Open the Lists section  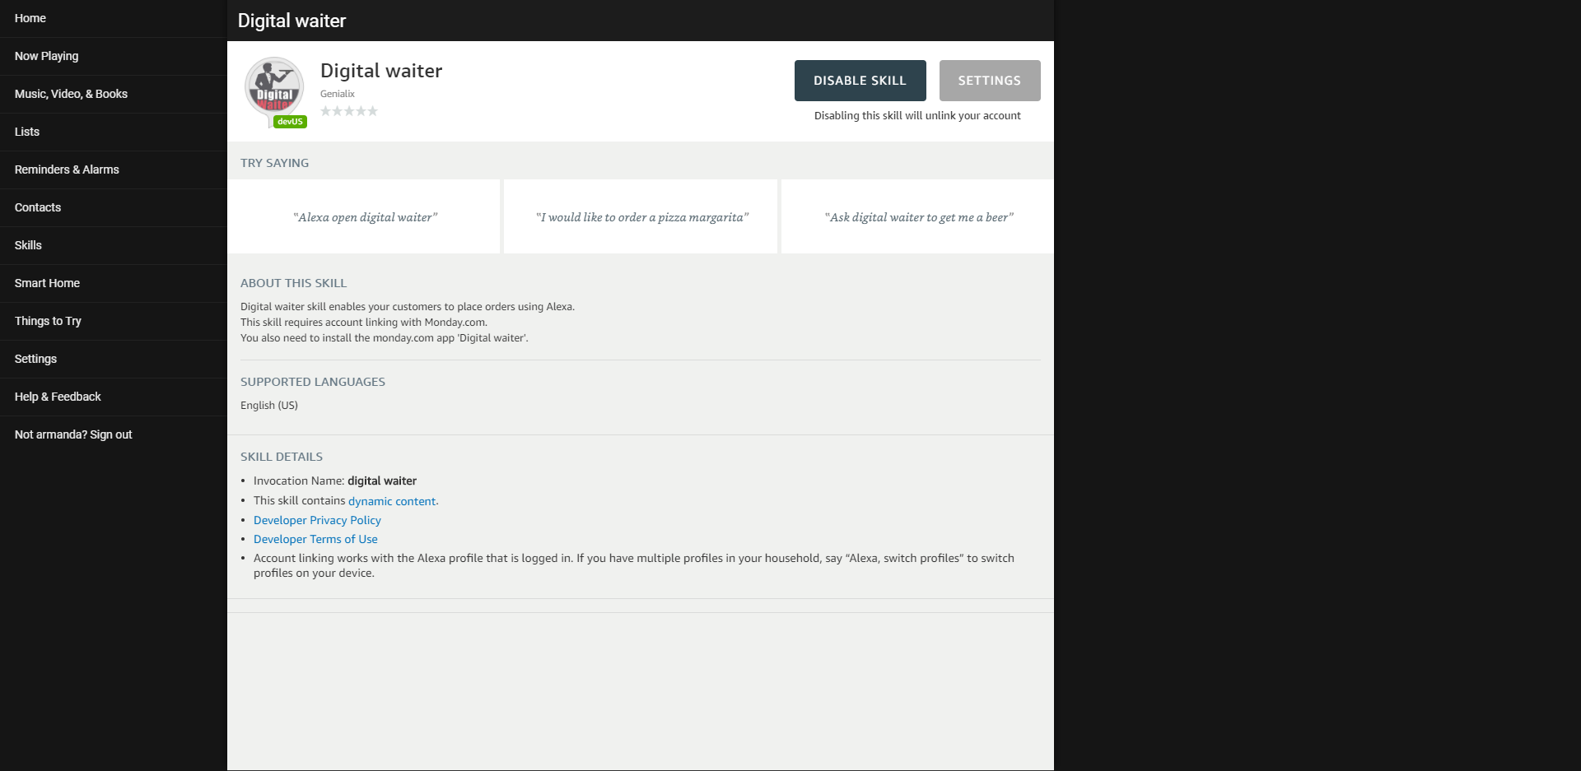pyautogui.click(x=113, y=132)
